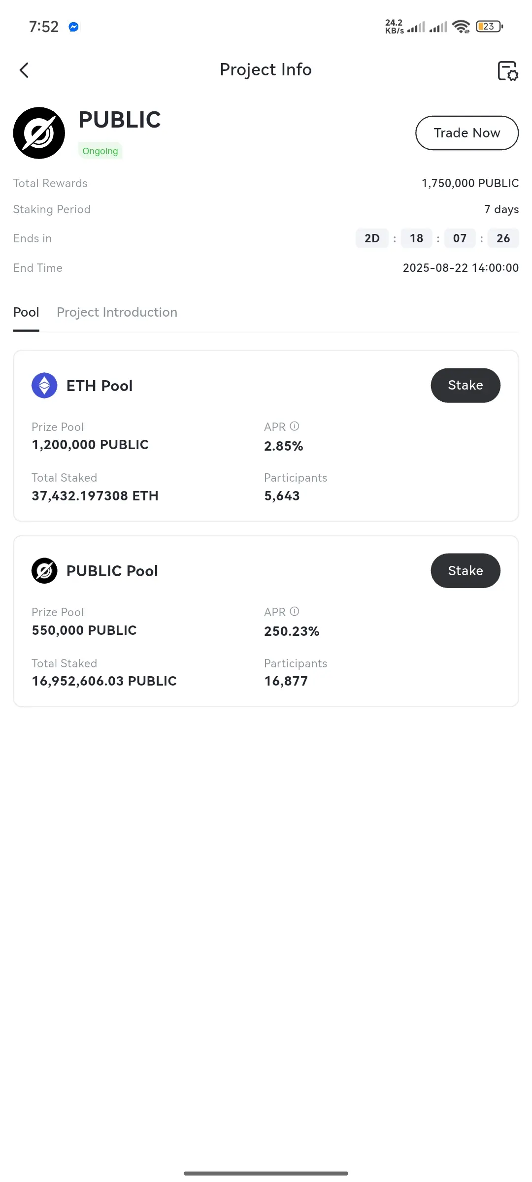This screenshot has width=532, height=1182.
Task: Go back using the left arrow icon
Action: (x=24, y=70)
